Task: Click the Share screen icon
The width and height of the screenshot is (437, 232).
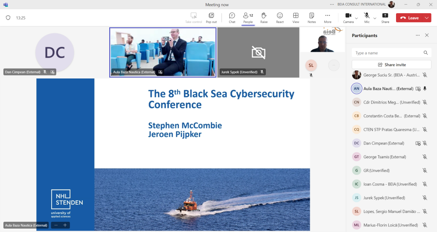Action: (385, 17)
